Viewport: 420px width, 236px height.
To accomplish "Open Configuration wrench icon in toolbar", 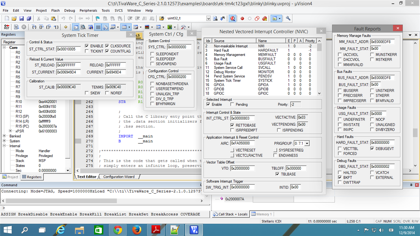I will (288, 18).
